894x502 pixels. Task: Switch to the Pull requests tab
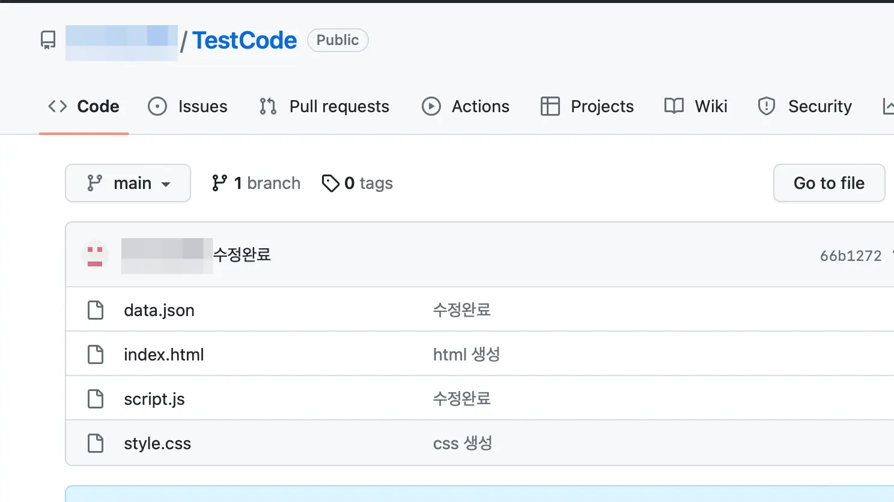coord(339,106)
